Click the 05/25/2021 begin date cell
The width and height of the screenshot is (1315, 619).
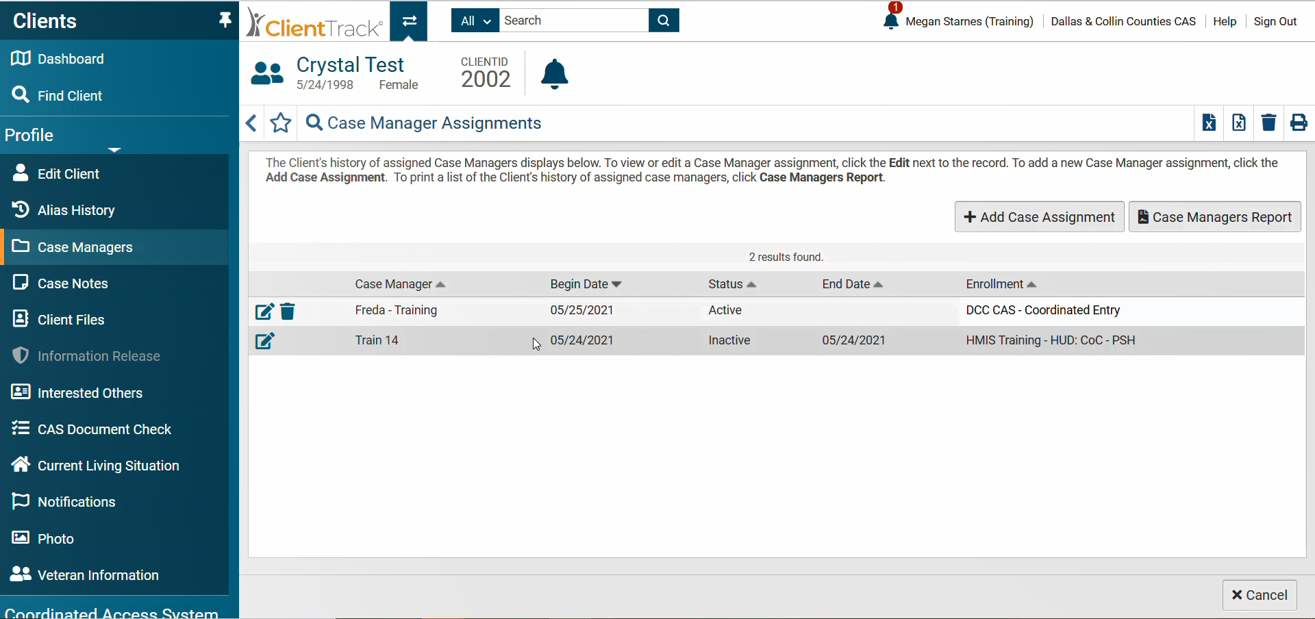[x=581, y=310]
